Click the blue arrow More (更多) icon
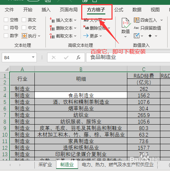170x171 pixels. pyautogui.click(x=86, y=36)
